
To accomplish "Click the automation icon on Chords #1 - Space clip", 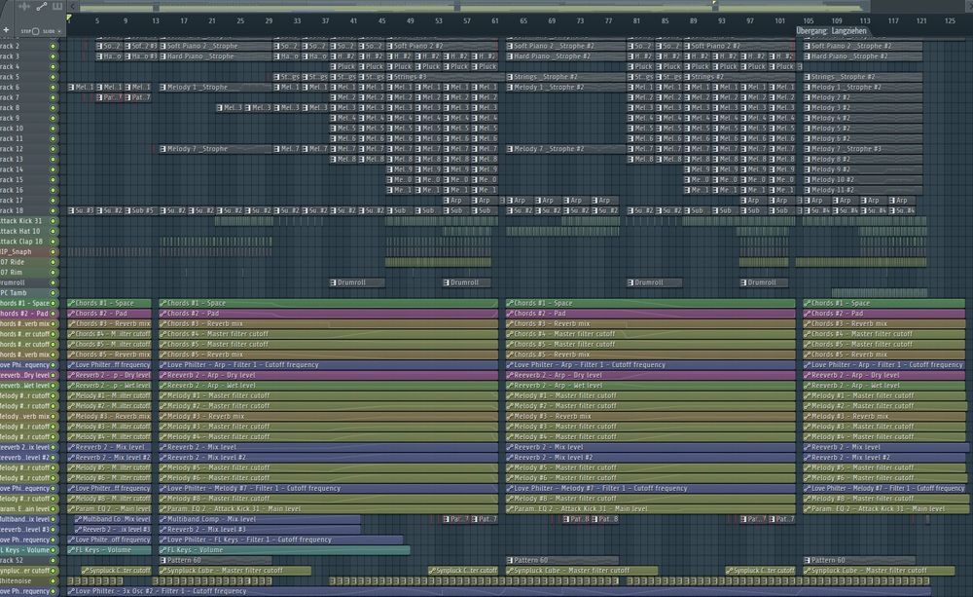I will tap(72, 304).
